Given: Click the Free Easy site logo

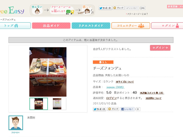Looking at the screenshot, I should point(12,10).
